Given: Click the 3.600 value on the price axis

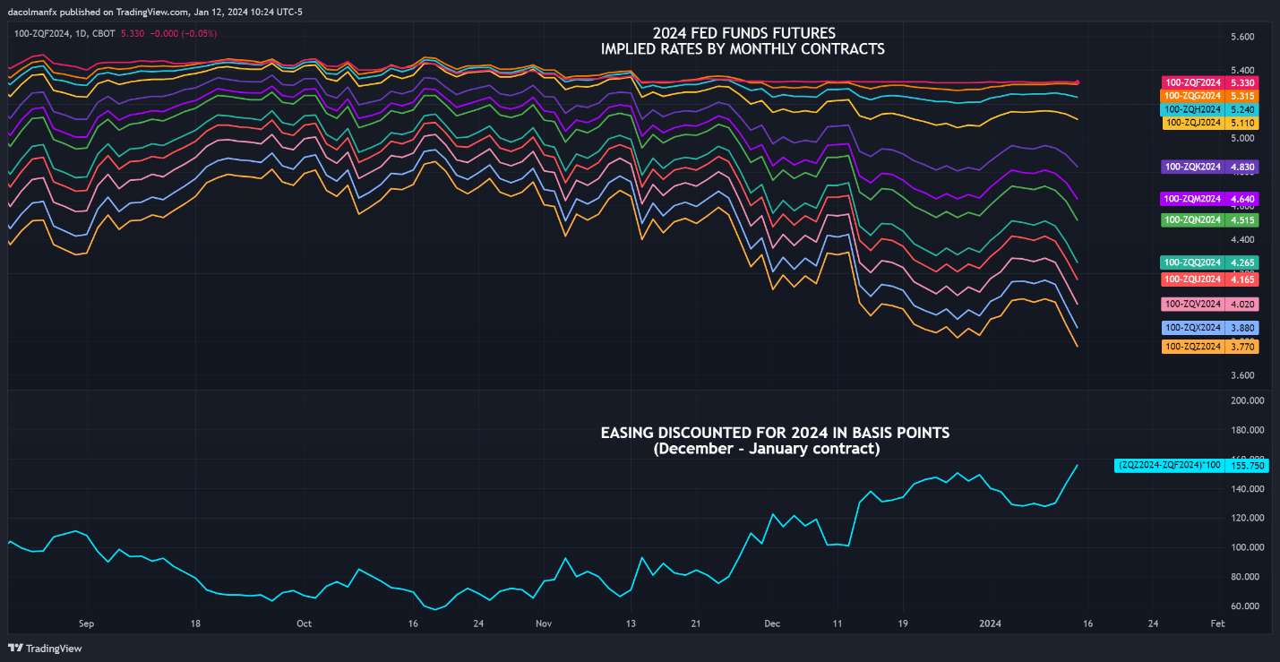Looking at the screenshot, I should [x=1241, y=376].
